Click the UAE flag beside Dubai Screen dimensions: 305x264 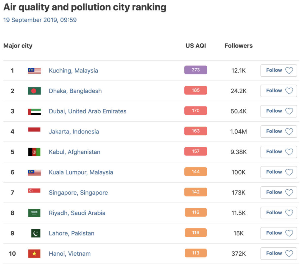coord(34,111)
